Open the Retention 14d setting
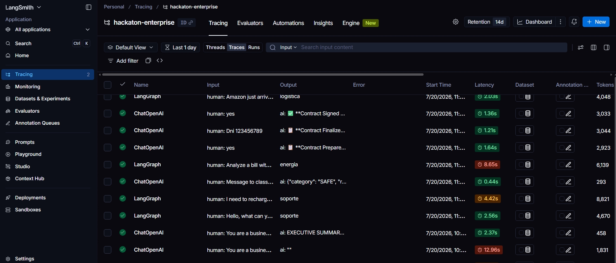Screen dimensions: 616x263 click(x=487, y=22)
